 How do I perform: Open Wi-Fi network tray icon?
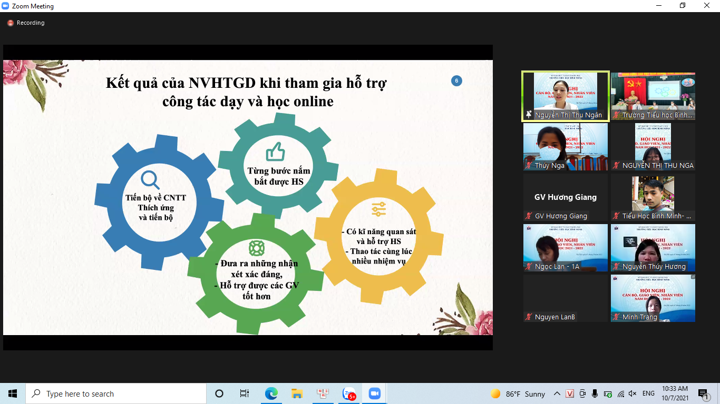(x=620, y=393)
